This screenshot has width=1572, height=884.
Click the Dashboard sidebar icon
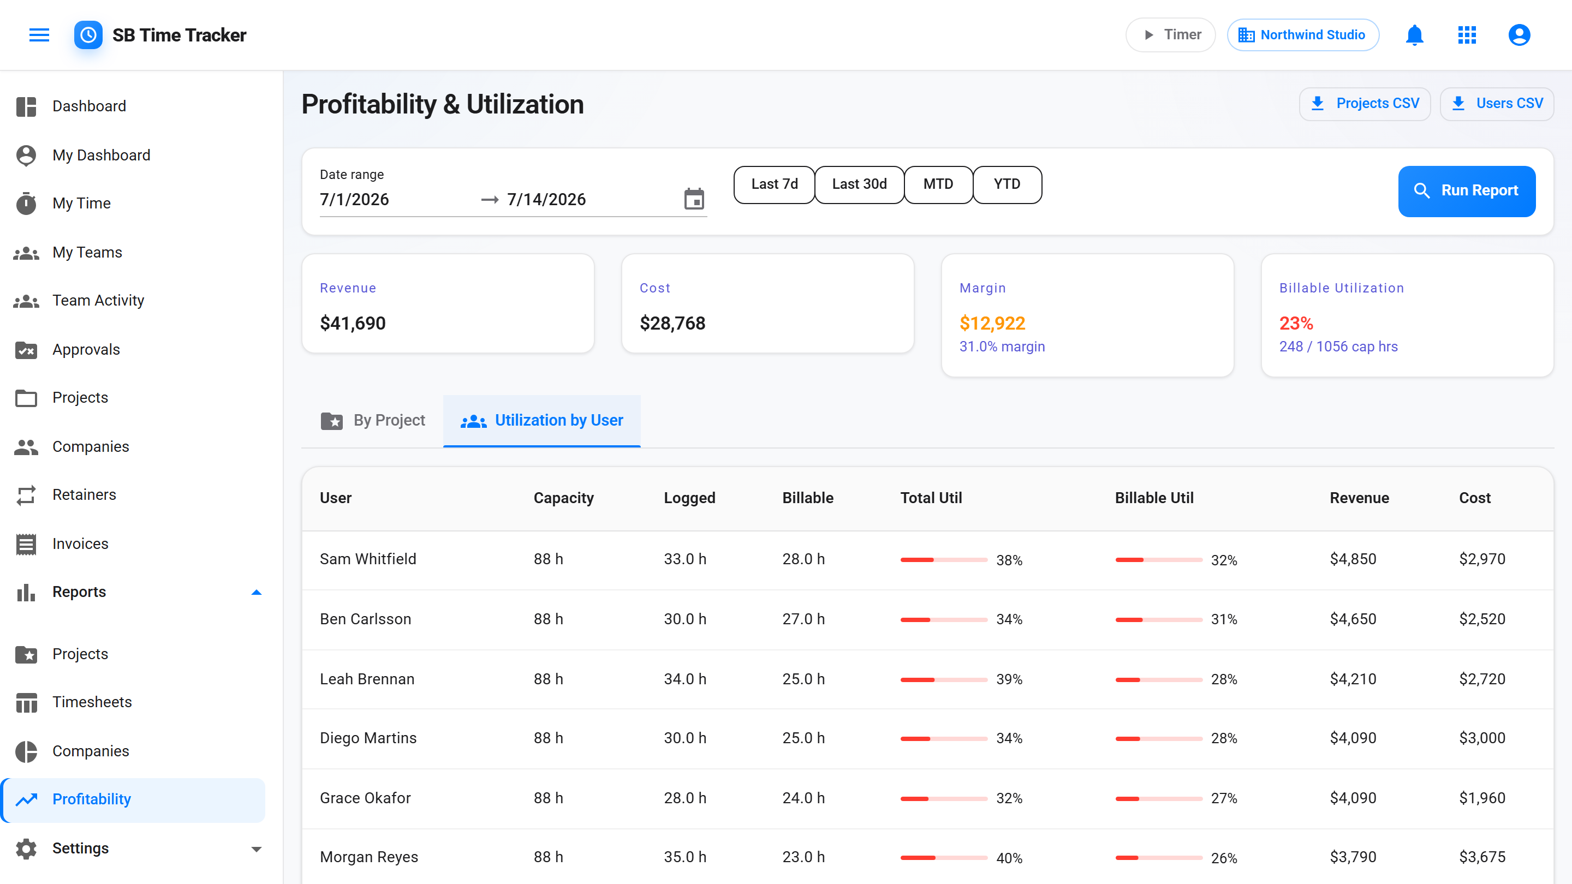[26, 106]
